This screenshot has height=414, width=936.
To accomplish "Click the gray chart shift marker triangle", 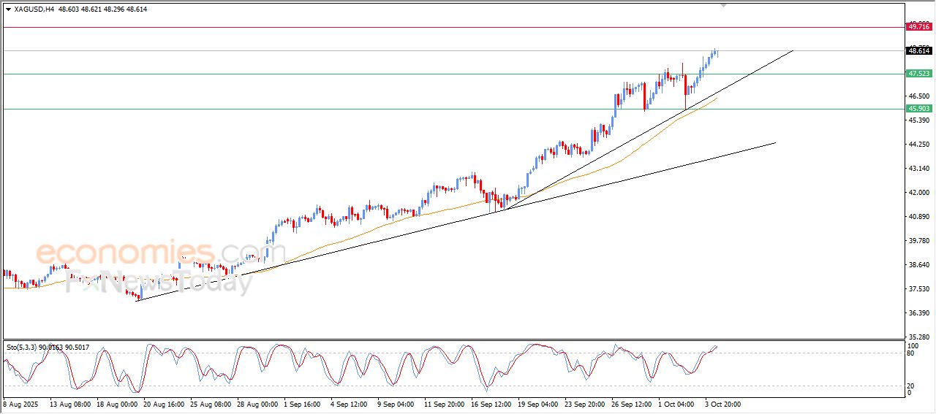I will [x=724, y=5].
